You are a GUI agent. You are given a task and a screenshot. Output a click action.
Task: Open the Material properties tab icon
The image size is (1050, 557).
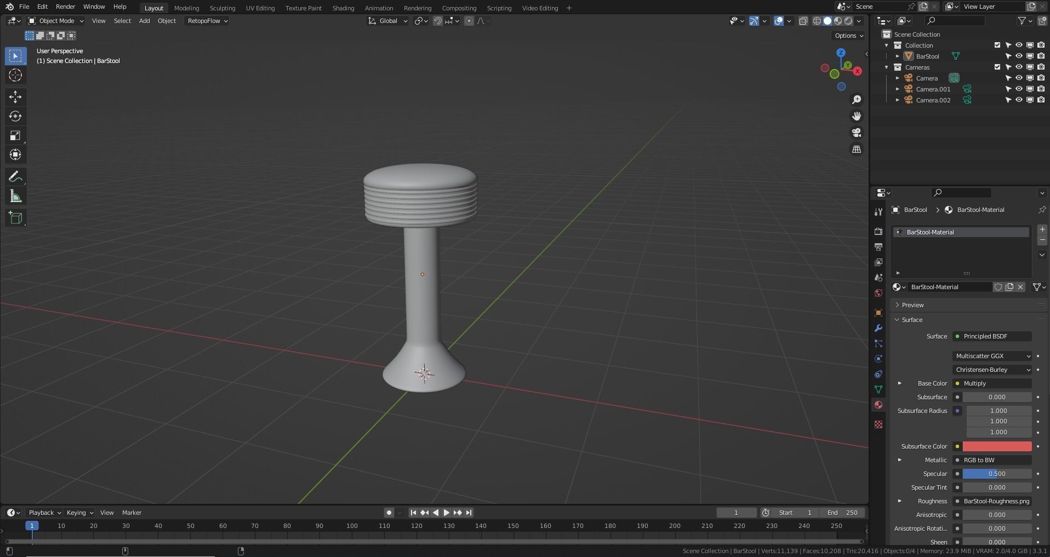[878, 405]
